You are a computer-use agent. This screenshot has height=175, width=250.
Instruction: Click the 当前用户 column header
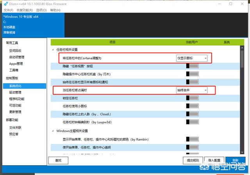tap(191, 42)
